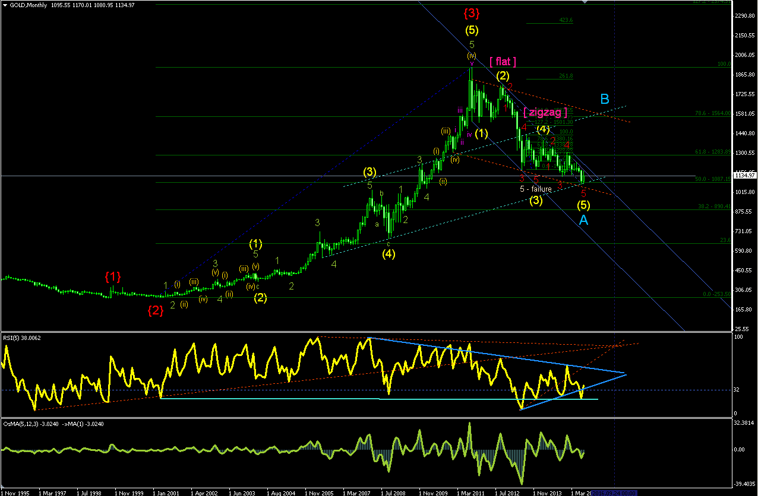Click the 1 Nov 1995 date label
The image size is (758, 496).
(x=16, y=492)
